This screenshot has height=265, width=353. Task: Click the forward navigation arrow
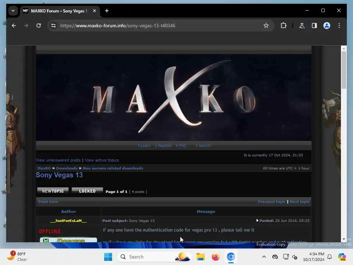coord(26,26)
